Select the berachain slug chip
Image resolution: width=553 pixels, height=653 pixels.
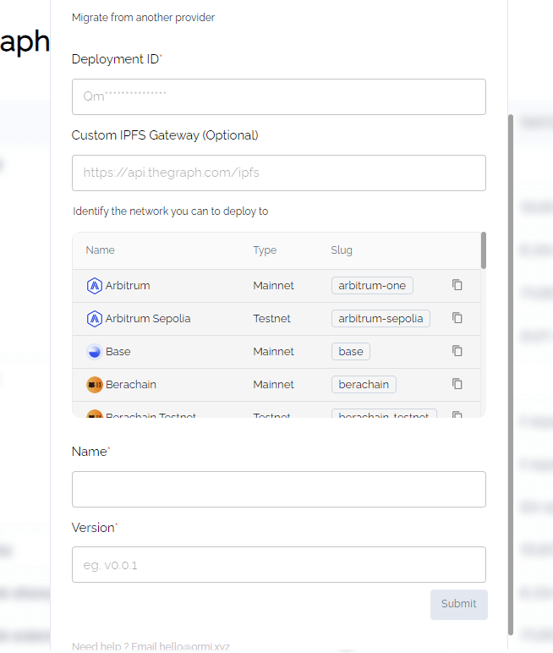pyautogui.click(x=364, y=384)
